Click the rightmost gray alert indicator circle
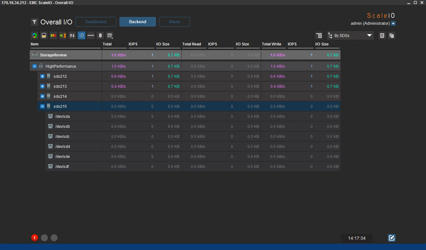Viewport: 426px width, 250px height. coord(54,238)
